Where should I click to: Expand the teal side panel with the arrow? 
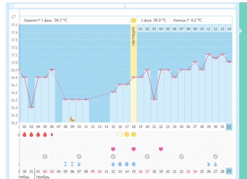coord(241,31)
